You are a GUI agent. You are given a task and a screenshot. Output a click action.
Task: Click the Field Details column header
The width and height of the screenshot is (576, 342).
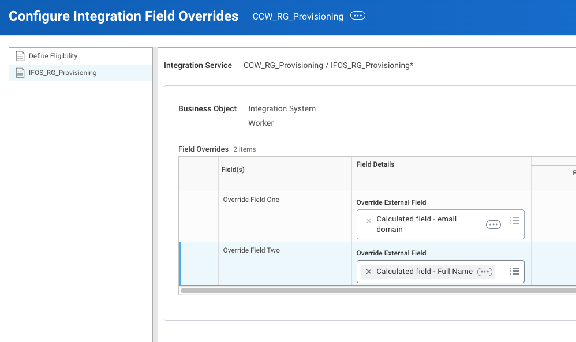click(442, 174)
